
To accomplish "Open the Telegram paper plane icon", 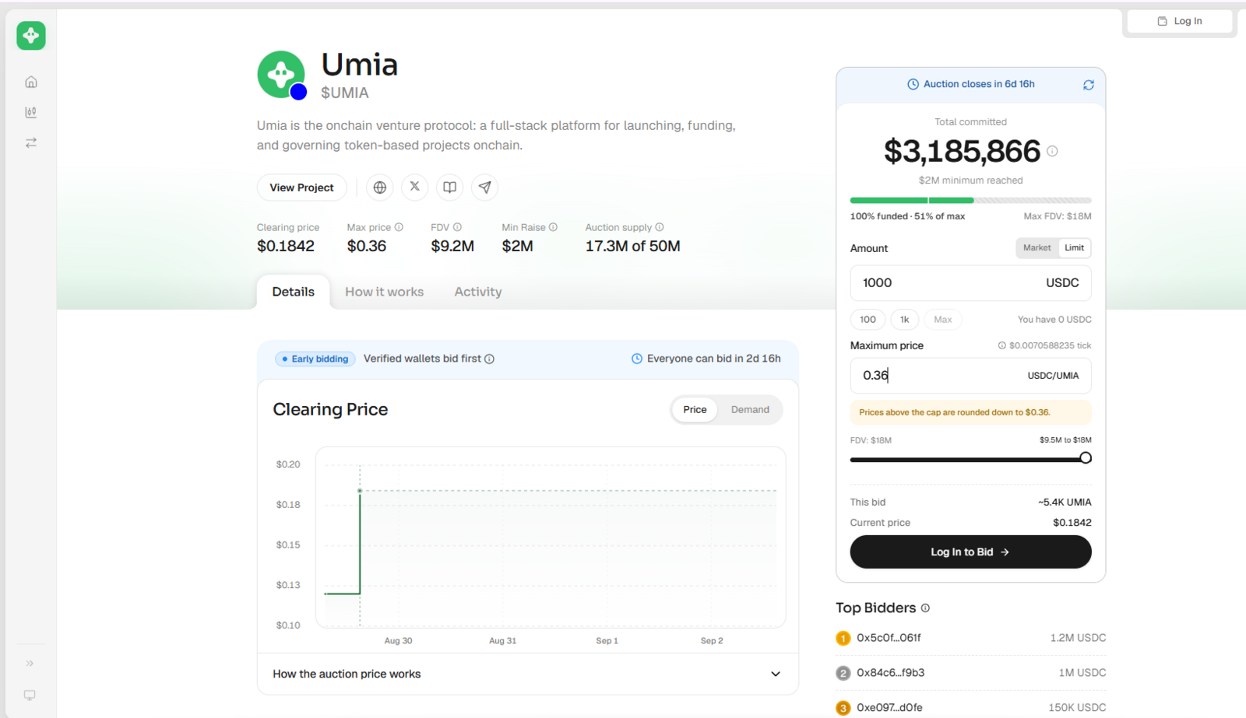I will tap(485, 187).
